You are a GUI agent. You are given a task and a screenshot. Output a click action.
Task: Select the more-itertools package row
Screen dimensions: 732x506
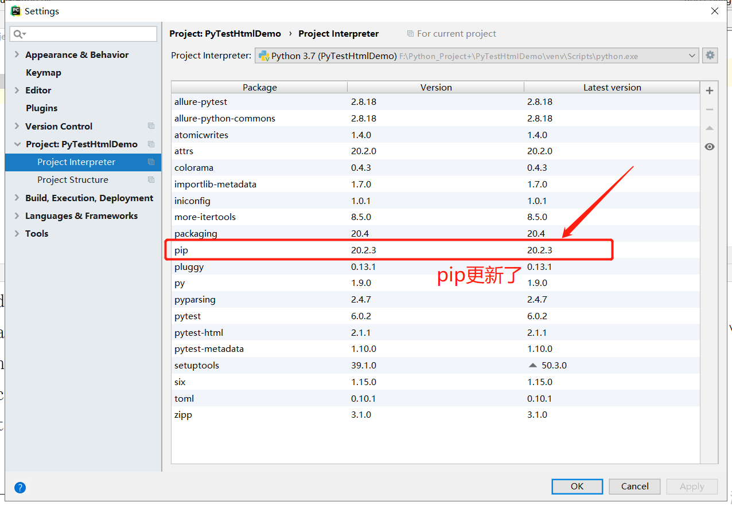point(435,217)
